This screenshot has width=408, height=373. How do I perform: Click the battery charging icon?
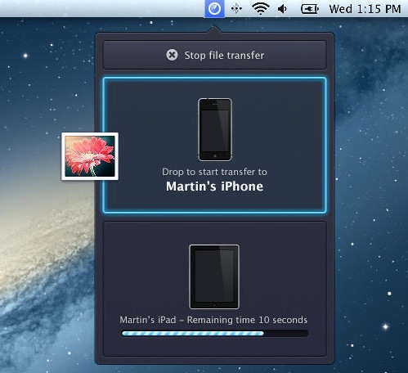tap(310, 9)
